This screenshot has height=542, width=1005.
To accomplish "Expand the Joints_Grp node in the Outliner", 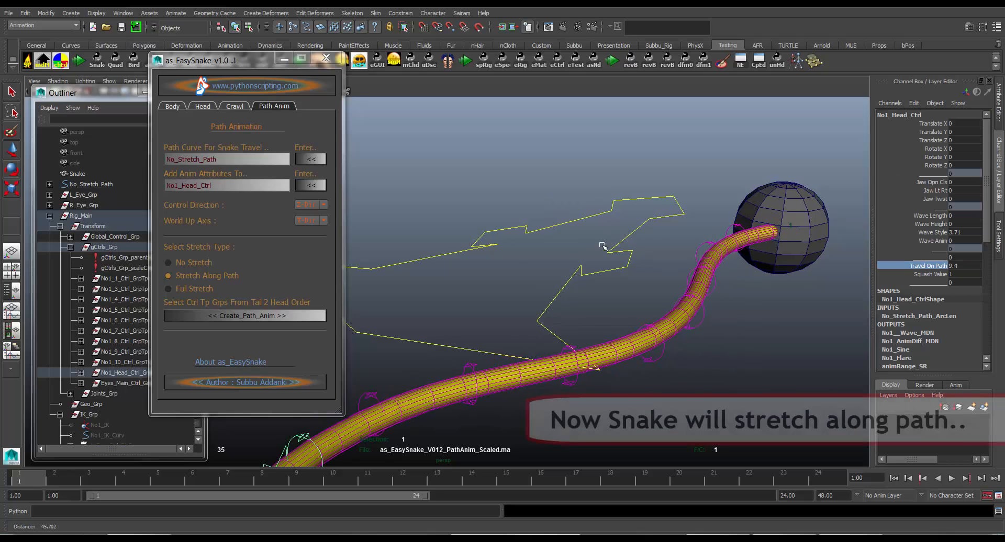I will click(70, 393).
